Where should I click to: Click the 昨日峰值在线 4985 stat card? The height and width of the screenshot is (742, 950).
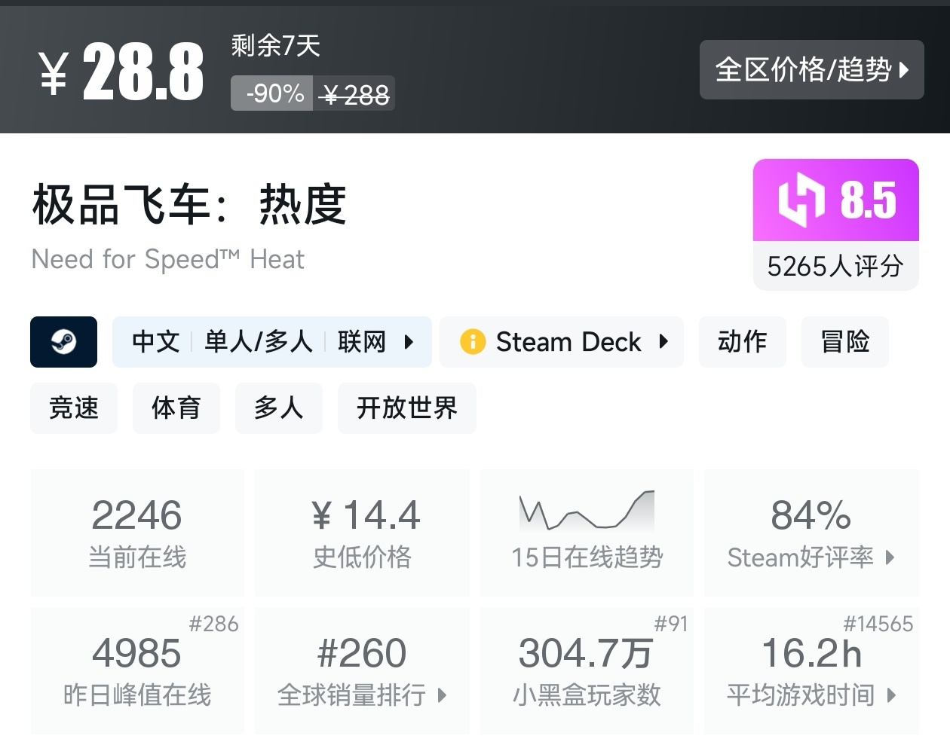[x=137, y=670]
